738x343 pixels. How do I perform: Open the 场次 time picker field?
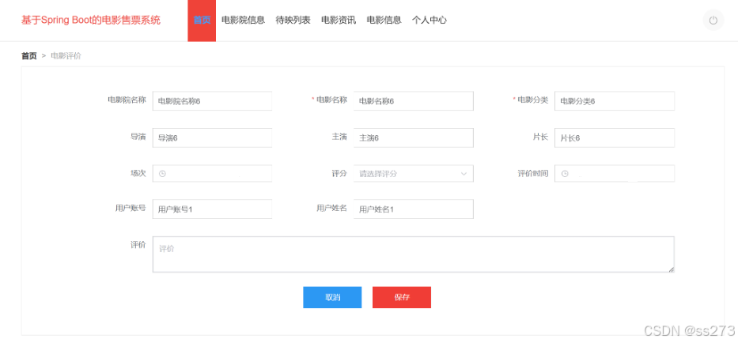212,174
